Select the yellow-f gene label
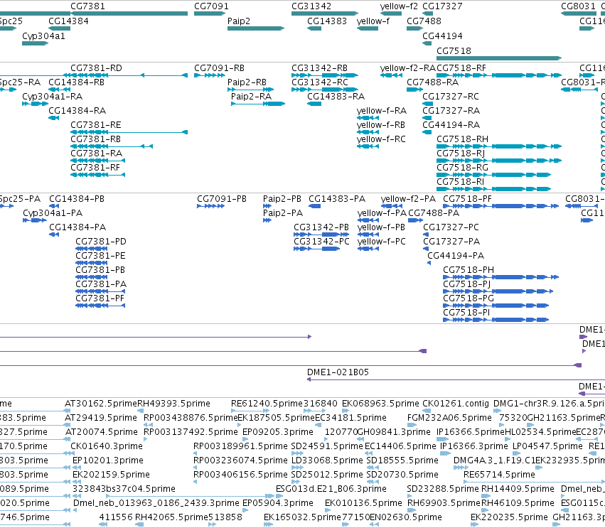The height and width of the screenshot is (528, 605). [x=373, y=21]
